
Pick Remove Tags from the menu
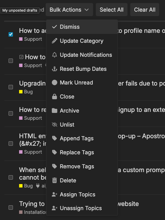click(x=82, y=166)
